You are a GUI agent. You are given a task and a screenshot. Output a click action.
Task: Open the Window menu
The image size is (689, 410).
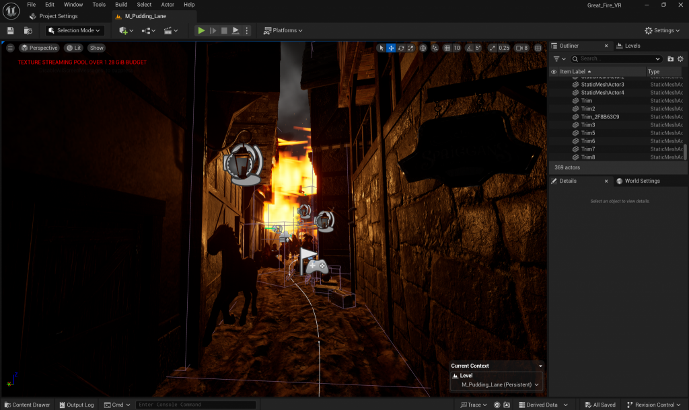coord(73,5)
